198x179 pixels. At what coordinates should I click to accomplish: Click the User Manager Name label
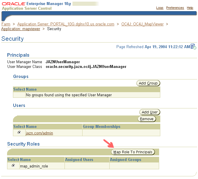point(24,62)
